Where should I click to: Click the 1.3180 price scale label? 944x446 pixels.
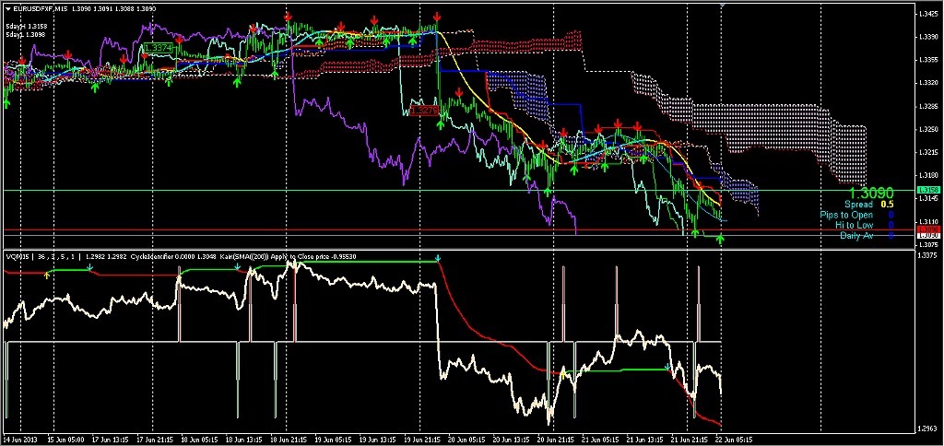pos(927,176)
